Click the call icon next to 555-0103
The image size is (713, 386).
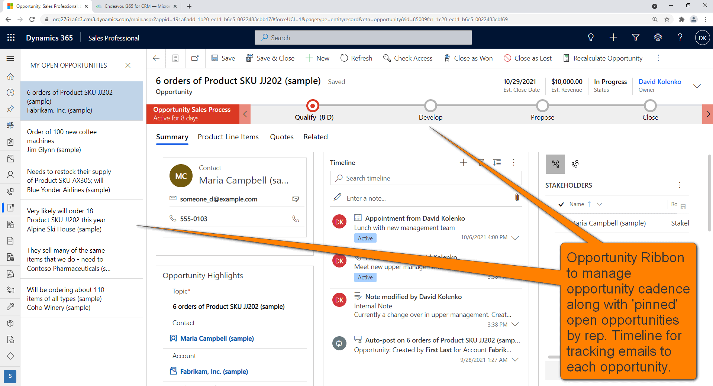click(296, 219)
